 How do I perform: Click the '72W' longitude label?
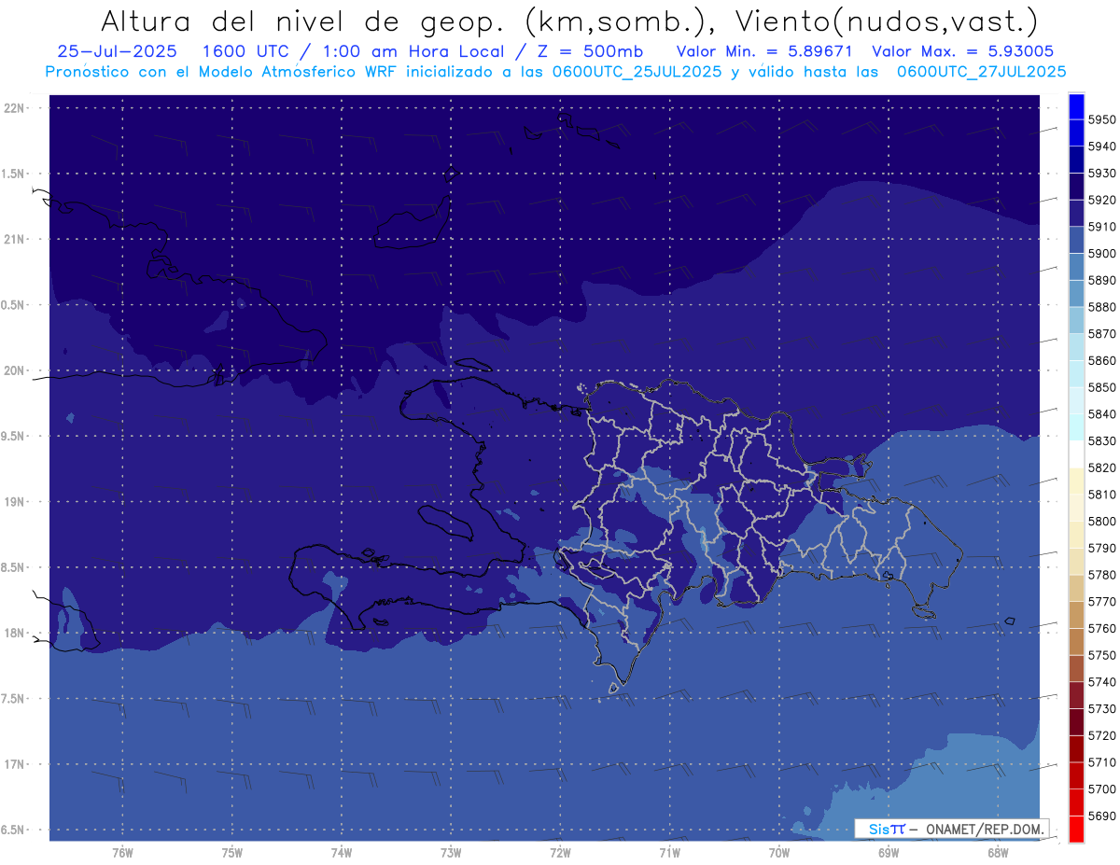(560, 853)
